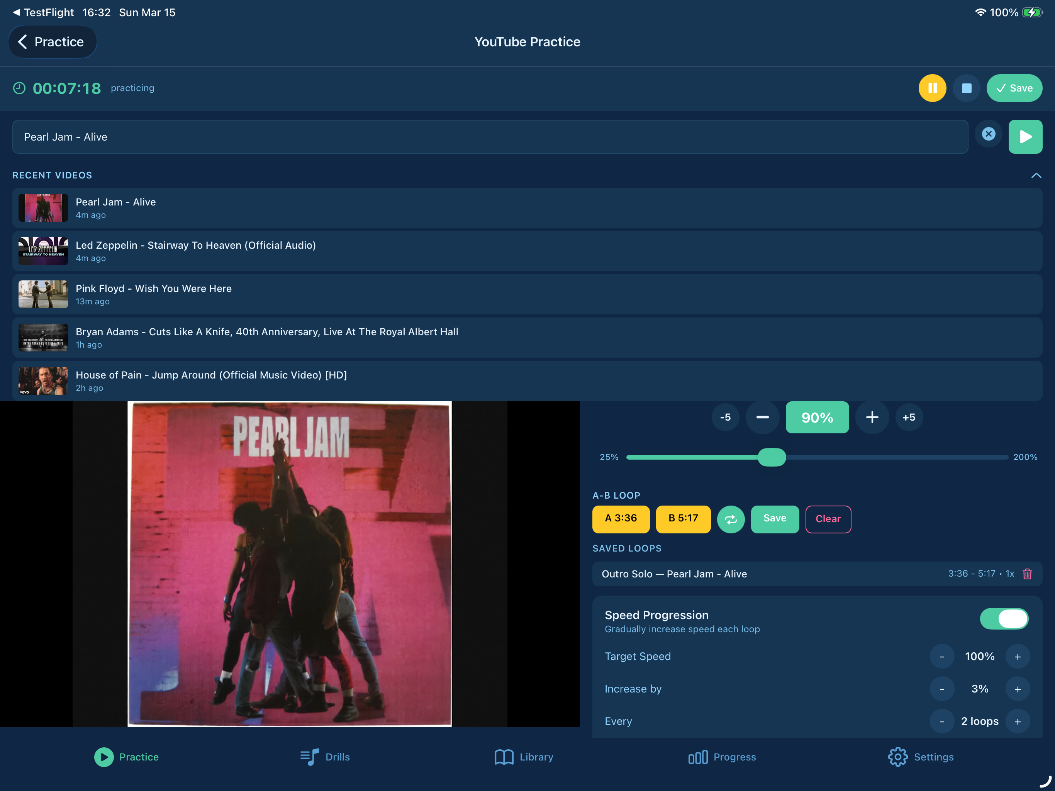Image resolution: width=1055 pixels, height=791 pixels.
Task: Tap the battery status icon
Action: pyautogui.click(x=1032, y=12)
